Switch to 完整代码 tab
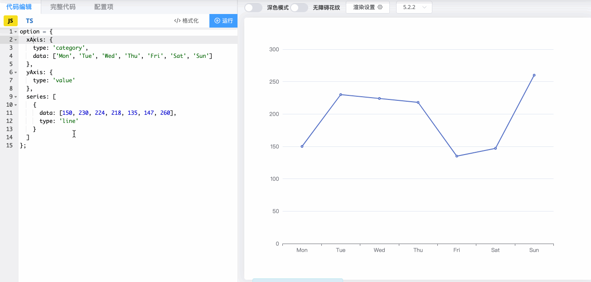Screen dimensions: 591x282 63,7
